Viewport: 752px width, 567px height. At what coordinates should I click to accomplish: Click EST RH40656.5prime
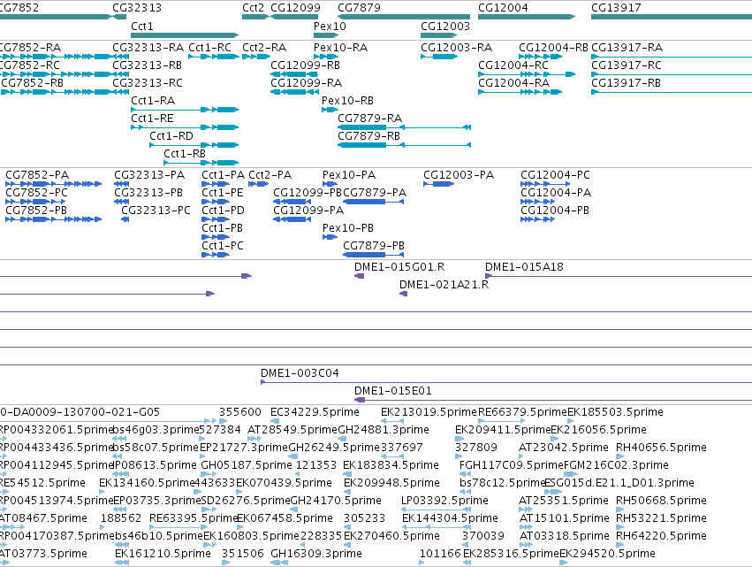coord(620,457)
